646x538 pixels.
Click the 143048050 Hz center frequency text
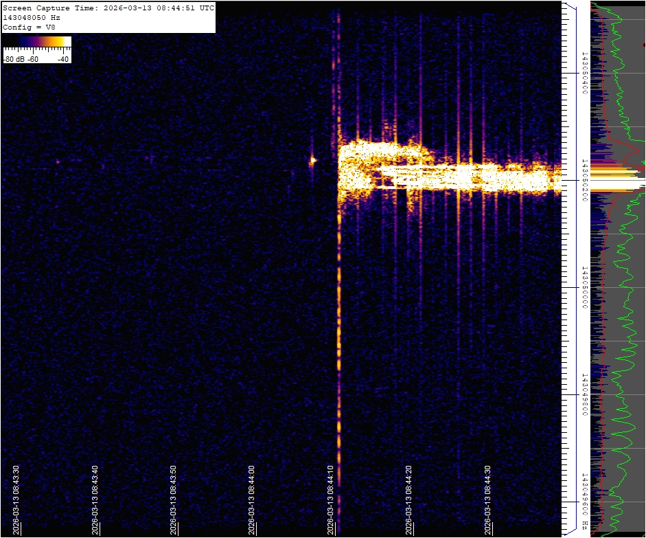(x=32, y=17)
